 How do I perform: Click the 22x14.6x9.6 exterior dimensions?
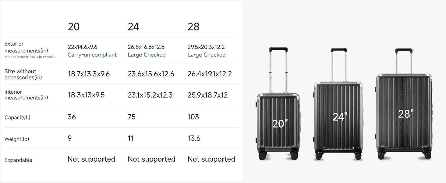pos(82,47)
